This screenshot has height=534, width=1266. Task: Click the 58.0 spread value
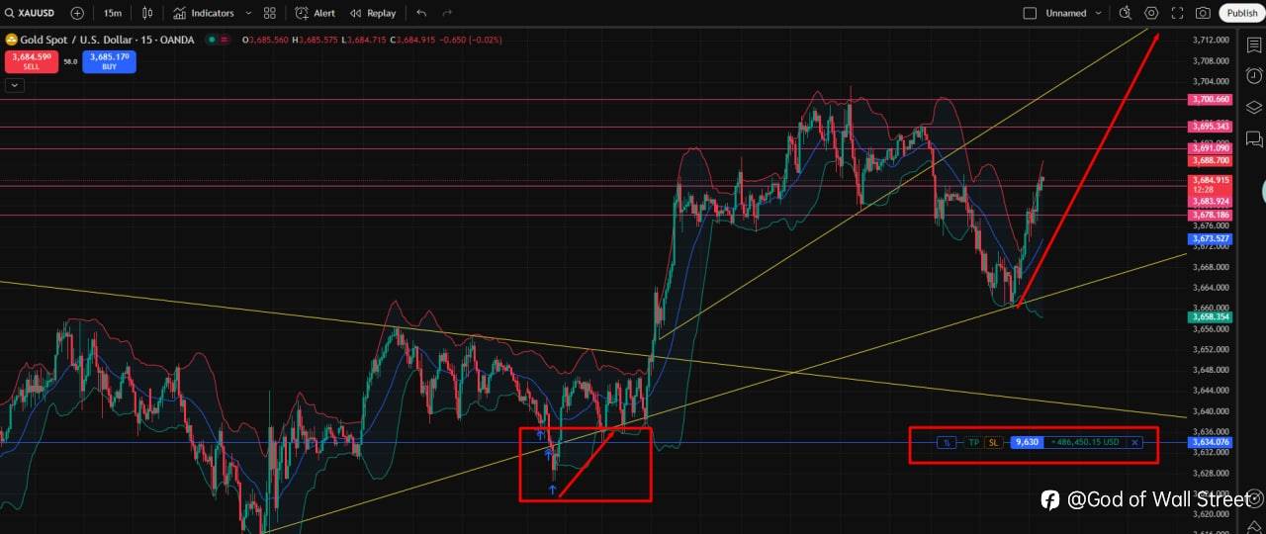coord(70,61)
